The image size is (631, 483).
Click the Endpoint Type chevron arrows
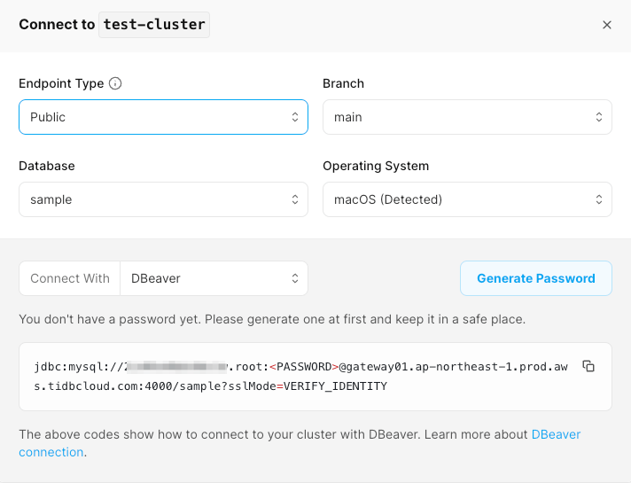coord(295,117)
